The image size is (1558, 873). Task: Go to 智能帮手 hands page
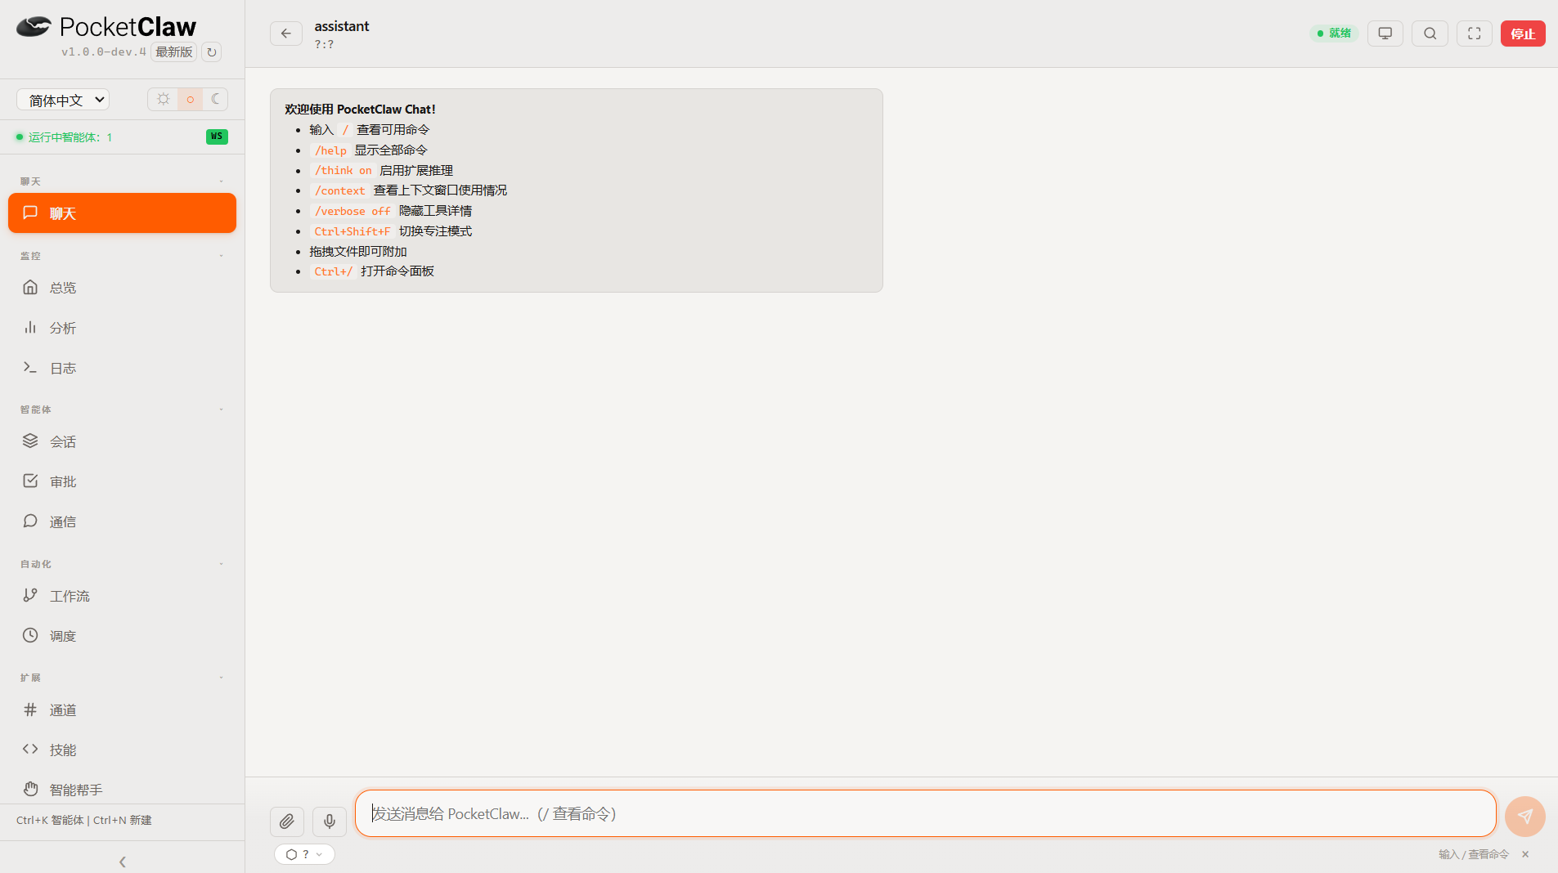(x=122, y=790)
